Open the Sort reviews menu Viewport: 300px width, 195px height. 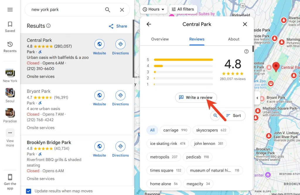coord(233,115)
